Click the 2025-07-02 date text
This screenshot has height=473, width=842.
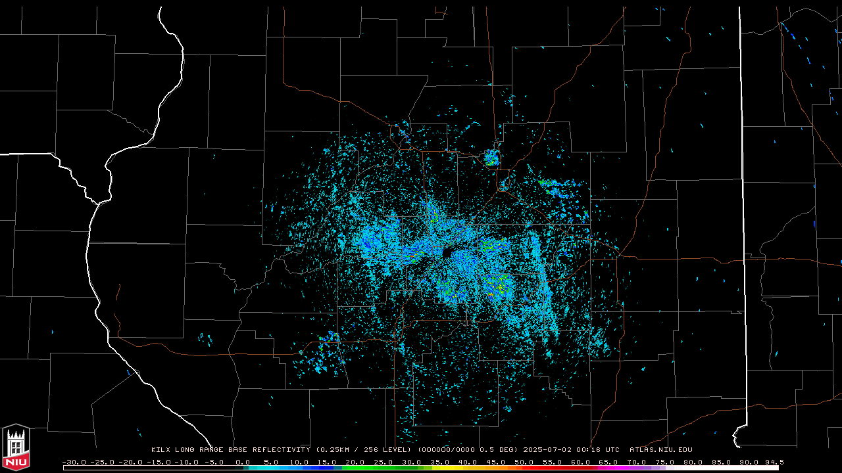point(547,450)
